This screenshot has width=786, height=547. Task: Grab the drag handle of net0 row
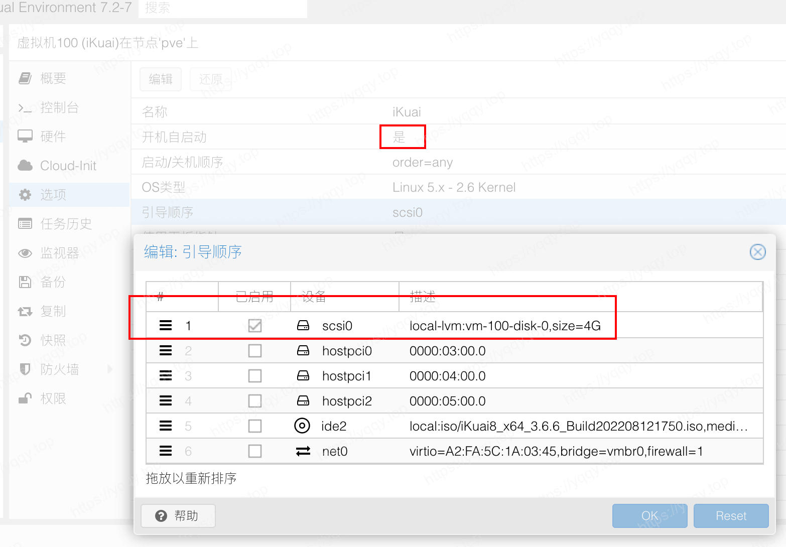[x=166, y=451]
